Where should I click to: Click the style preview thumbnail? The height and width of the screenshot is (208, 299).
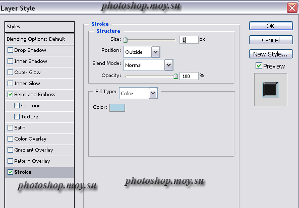pyautogui.click(x=271, y=90)
